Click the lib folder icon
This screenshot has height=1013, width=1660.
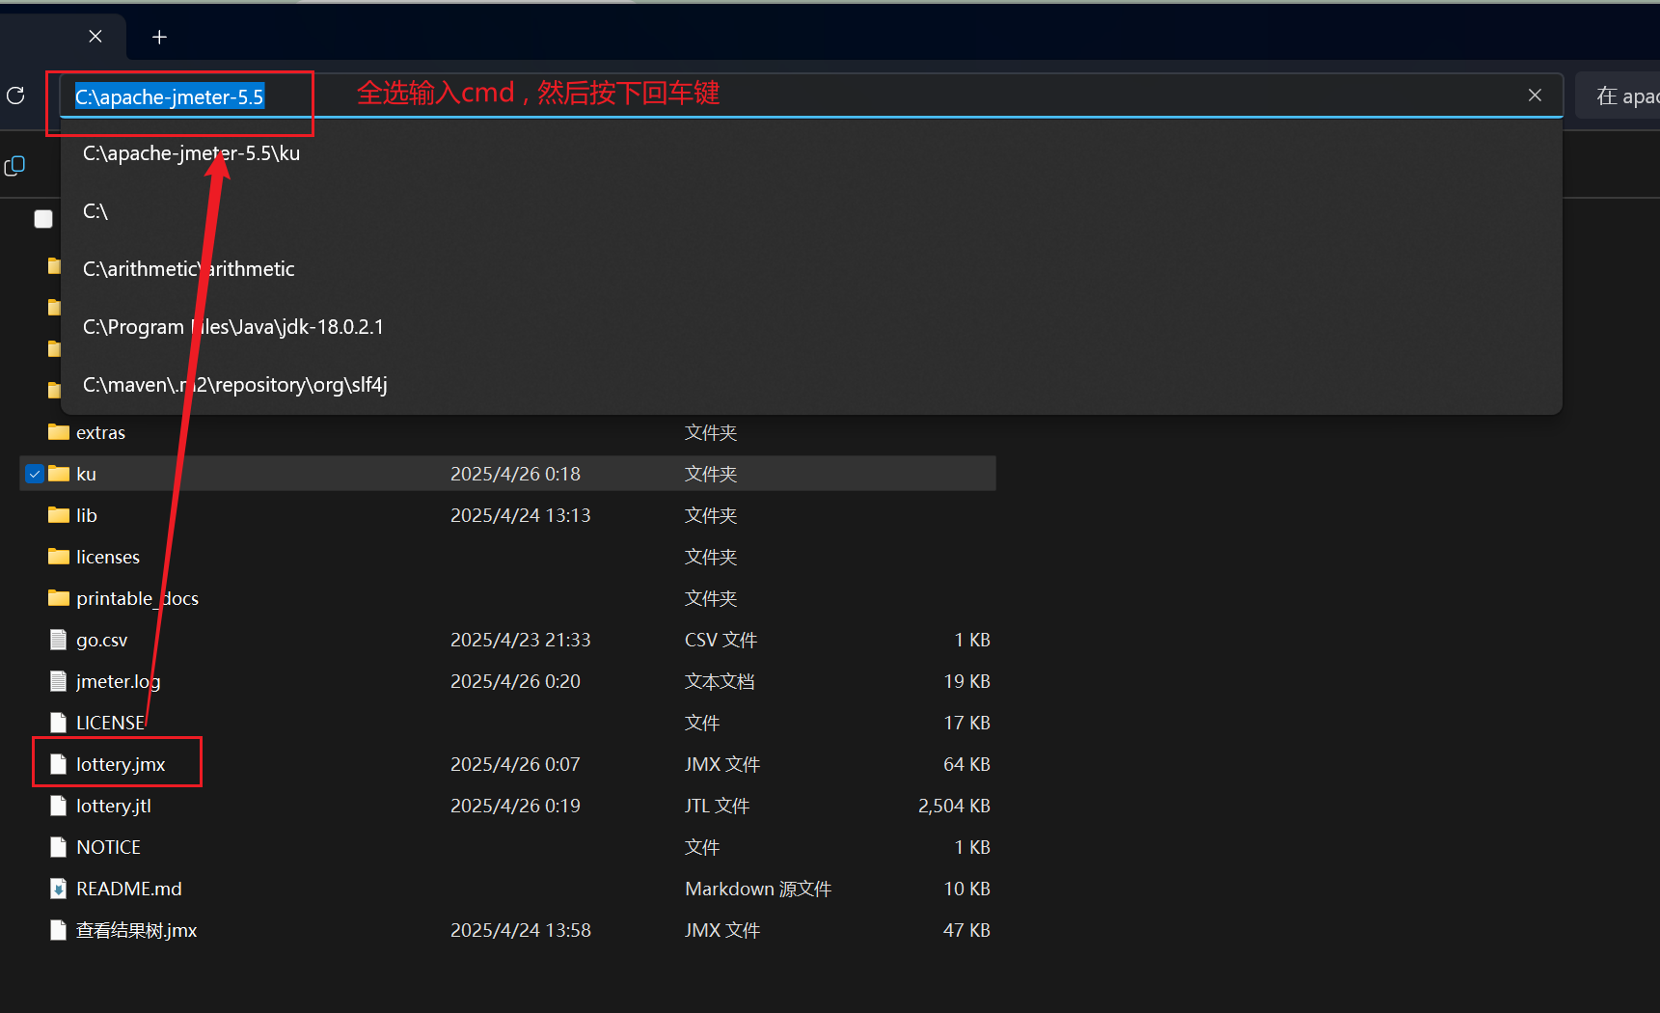(59, 514)
